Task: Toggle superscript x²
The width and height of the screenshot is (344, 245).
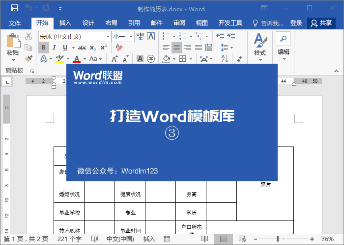Action: coord(104,48)
